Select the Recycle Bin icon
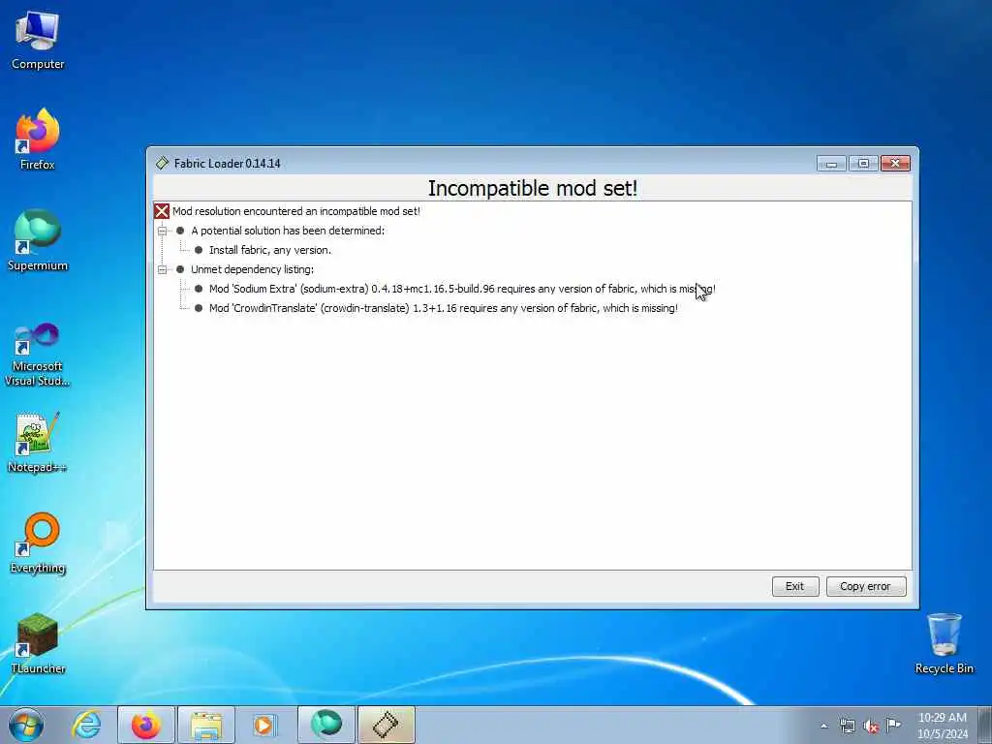This screenshot has height=744, width=992. tap(944, 643)
